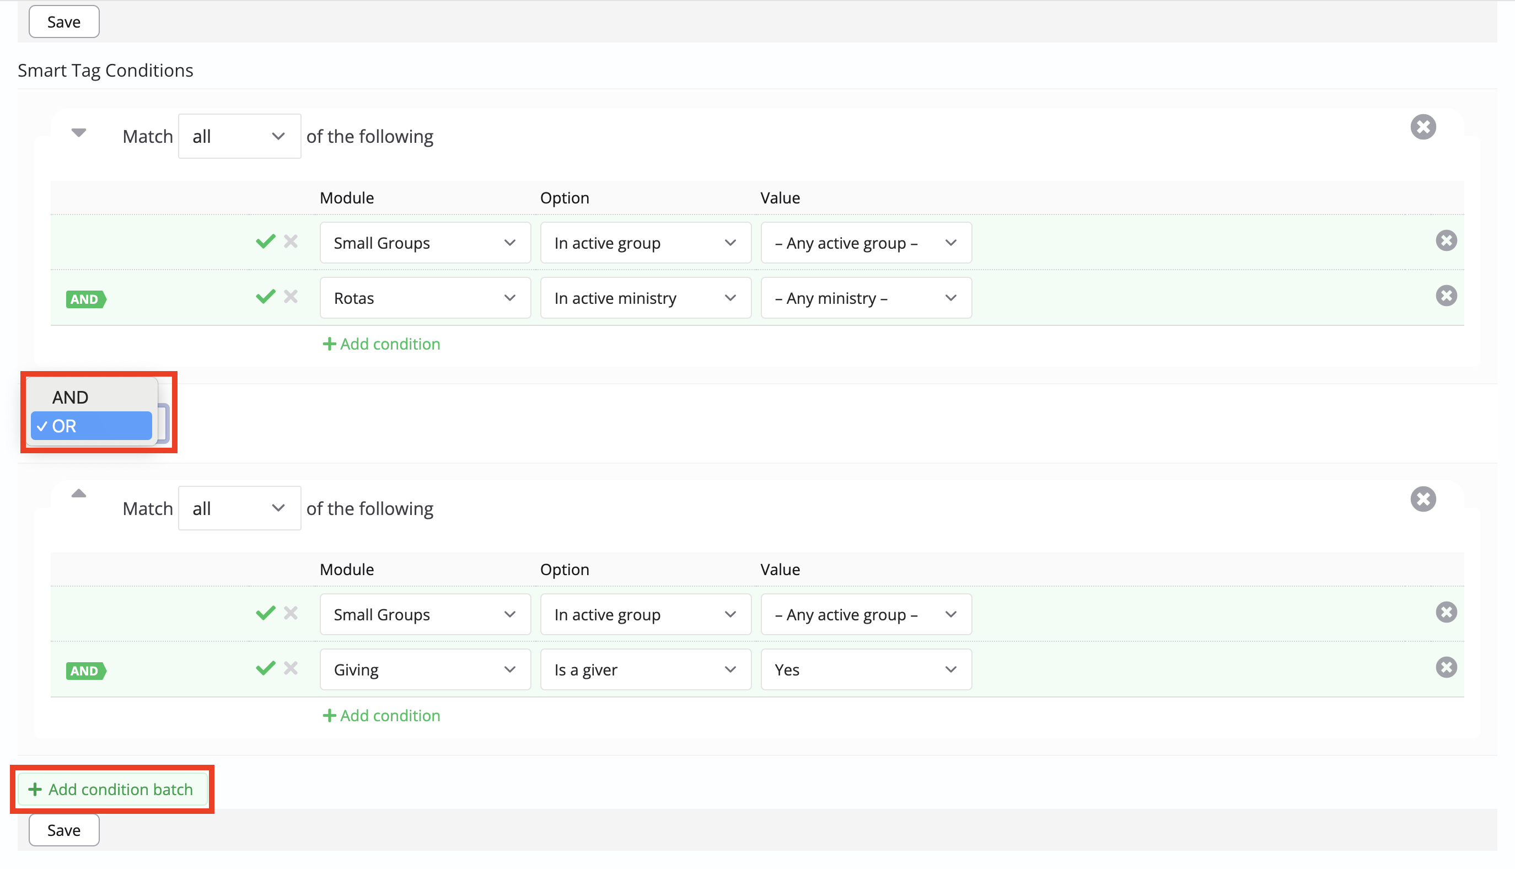Select OR in batch operator dropdown
Viewport: 1515px width, 869px height.
point(92,426)
